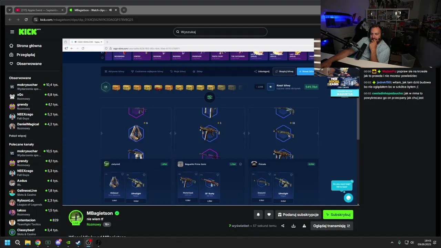
Task: Open the NVIDIA app from taskbar
Action: (68, 242)
